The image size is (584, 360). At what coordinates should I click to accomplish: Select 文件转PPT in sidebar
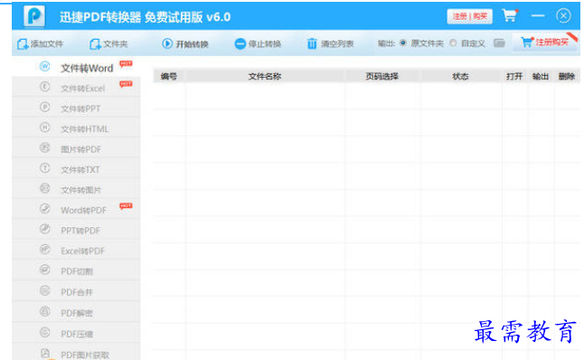[76, 108]
